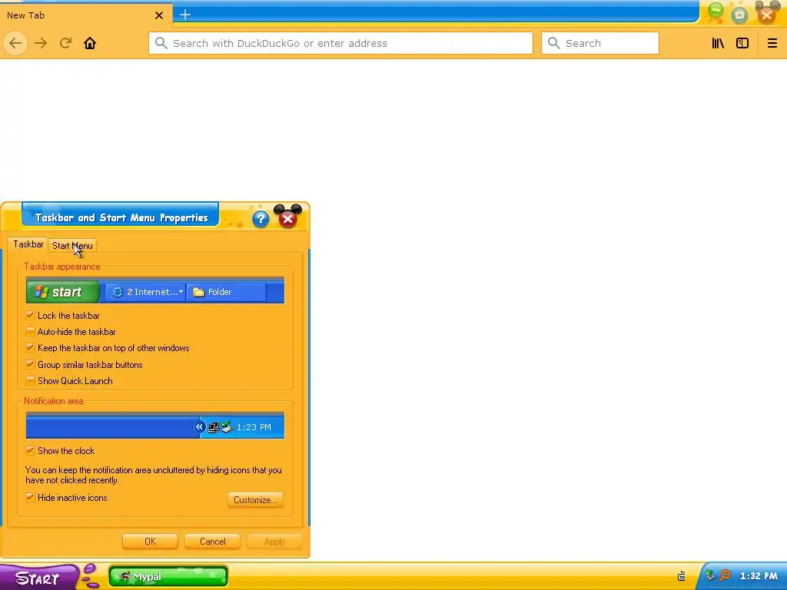Minimize the browser window
This screenshot has width=787, height=590.
(x=716, y=12)
